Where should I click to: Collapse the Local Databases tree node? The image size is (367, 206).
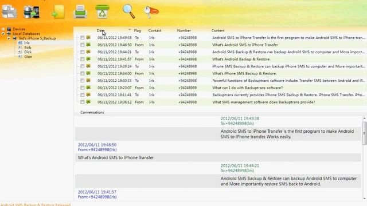tap(3, 34)
